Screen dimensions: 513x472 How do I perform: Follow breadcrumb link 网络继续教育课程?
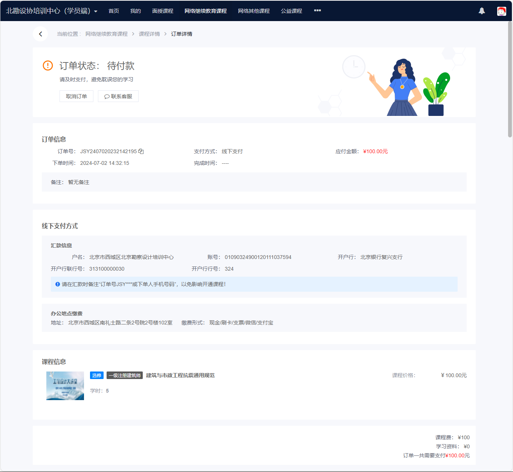107,34
